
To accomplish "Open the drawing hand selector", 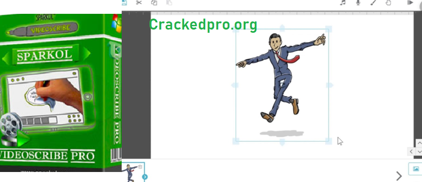I will pos(388,2).
